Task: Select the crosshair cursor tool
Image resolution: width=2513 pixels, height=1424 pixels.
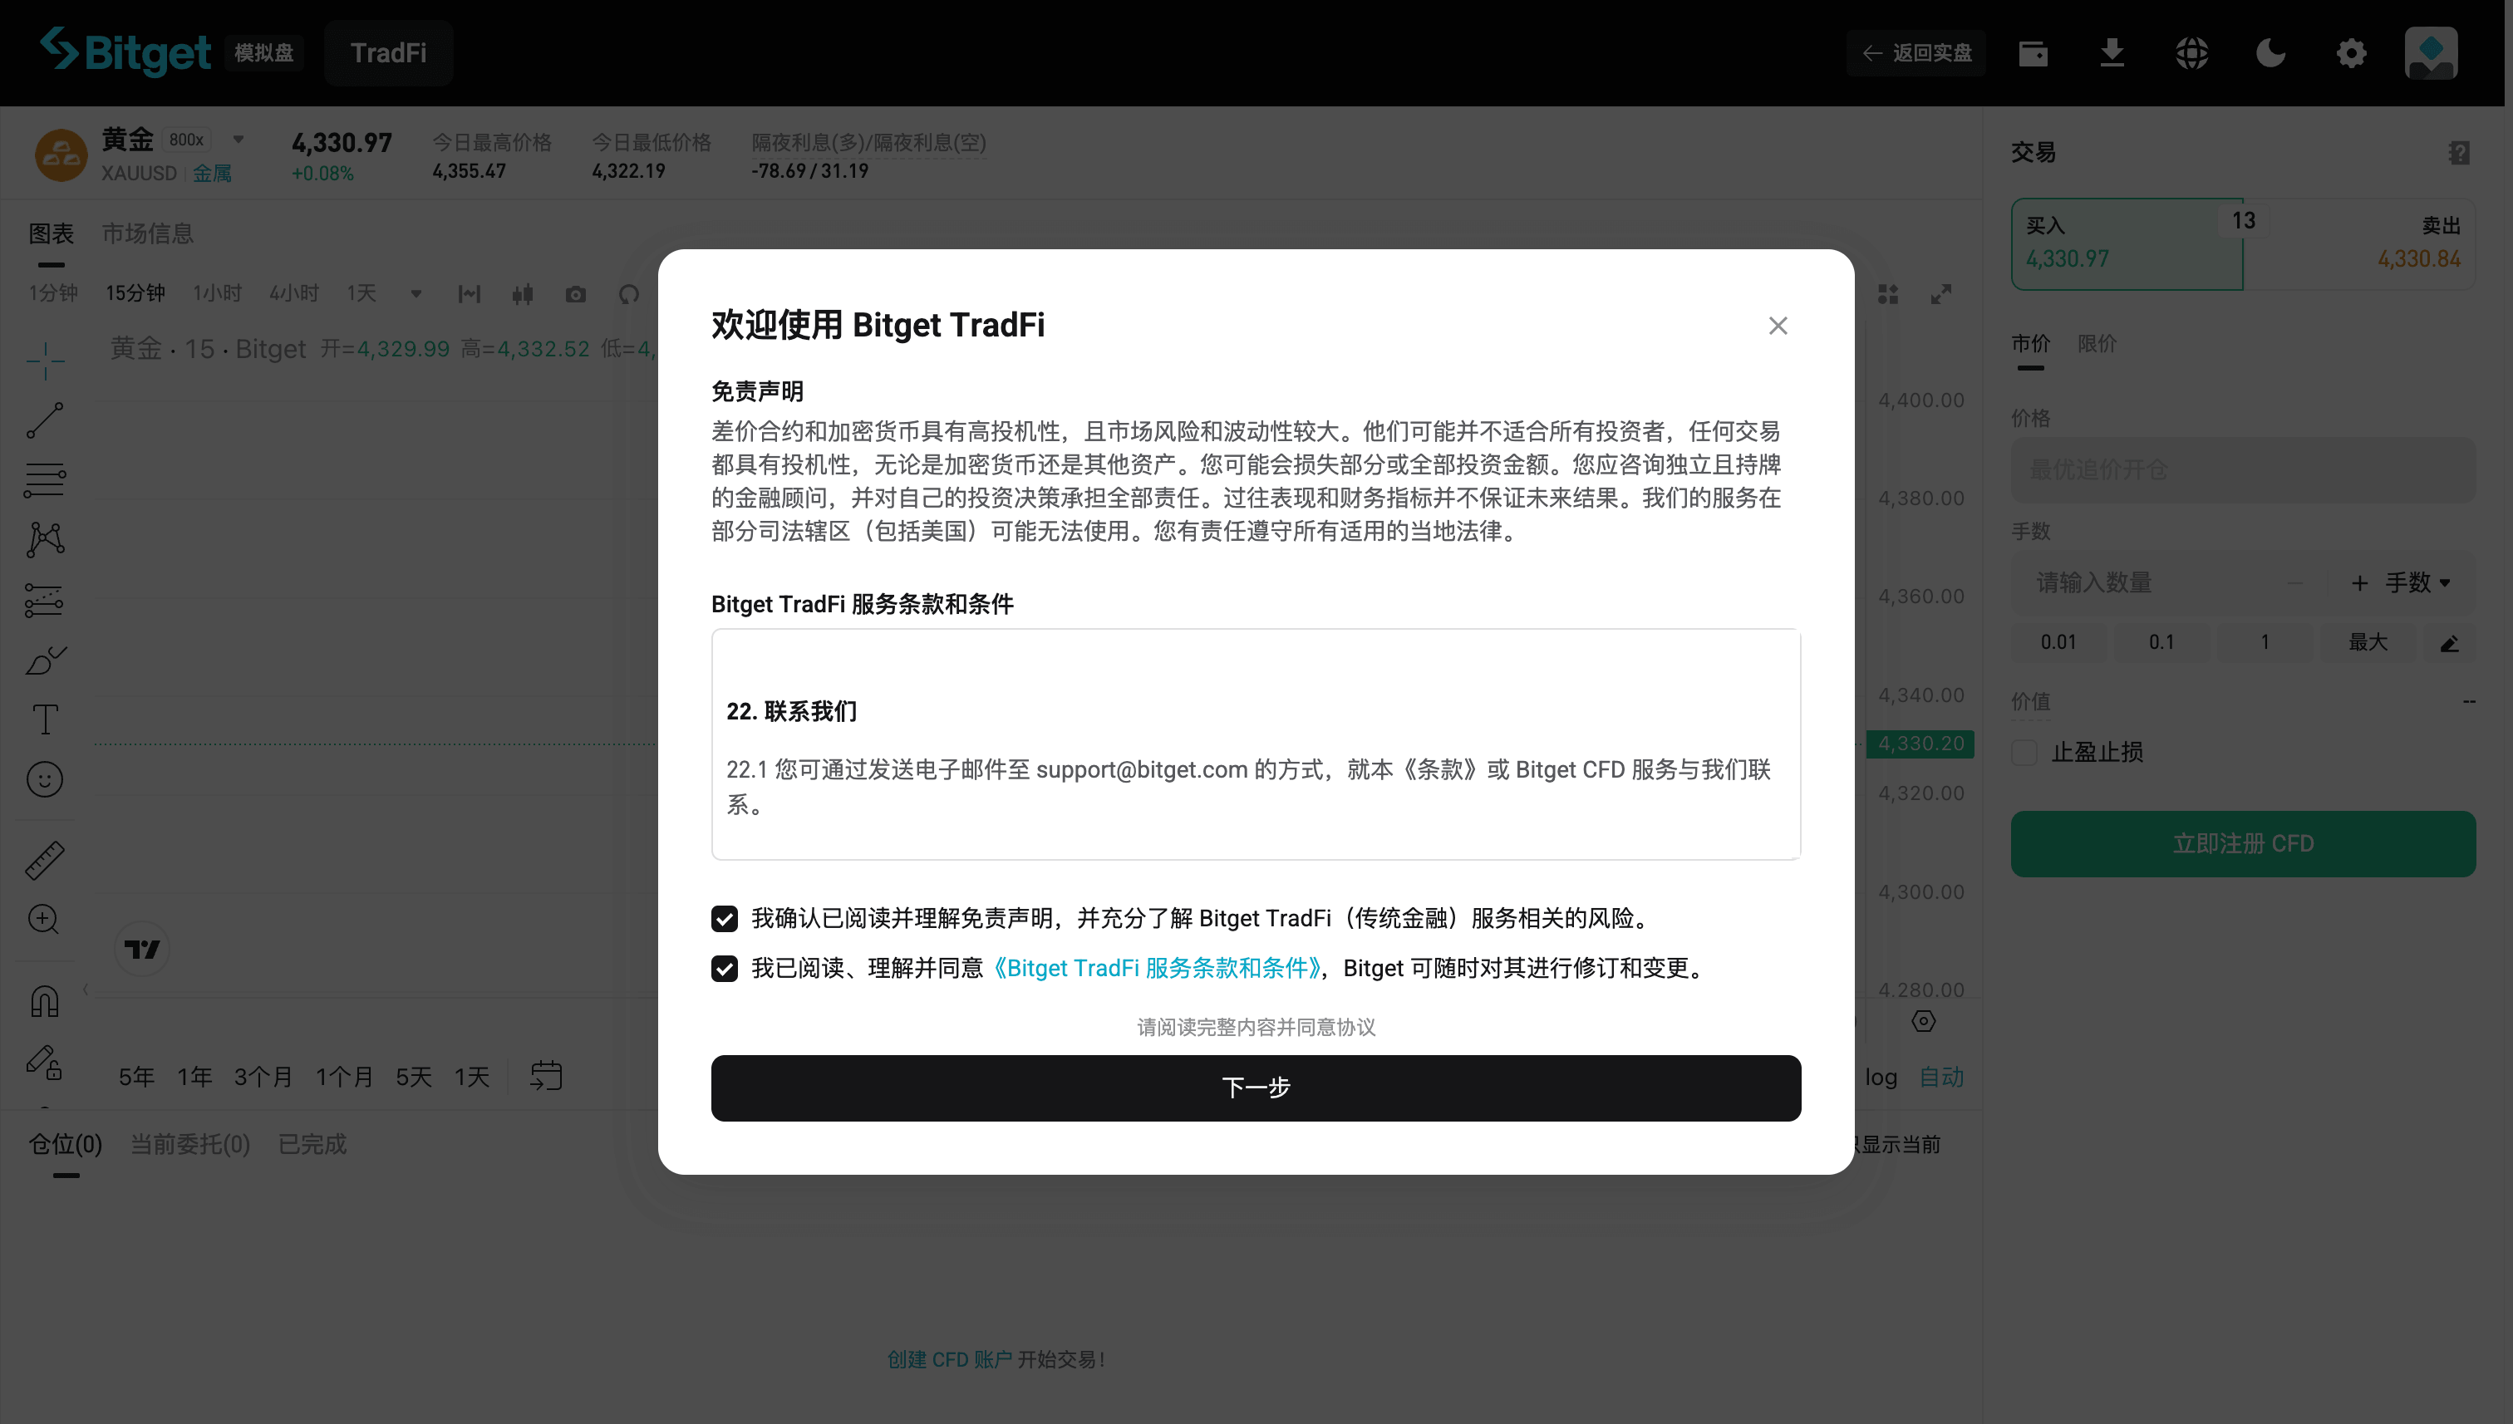Action: (x=45, y=361)
